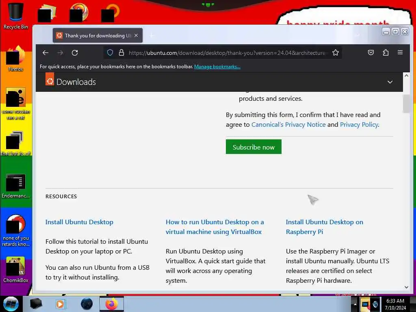This screenshot has width=416, height=312.
Task: Open the taskbar clock showing 6:33 AM
Action: pos(395,304)
